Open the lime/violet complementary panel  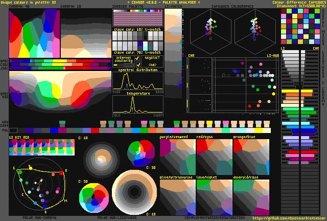tap(215, 197)
